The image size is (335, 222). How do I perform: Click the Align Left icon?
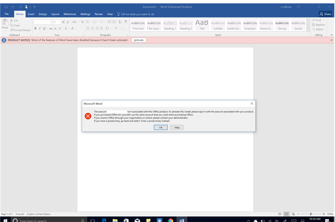pyautogui.click(x=88, y=28)
